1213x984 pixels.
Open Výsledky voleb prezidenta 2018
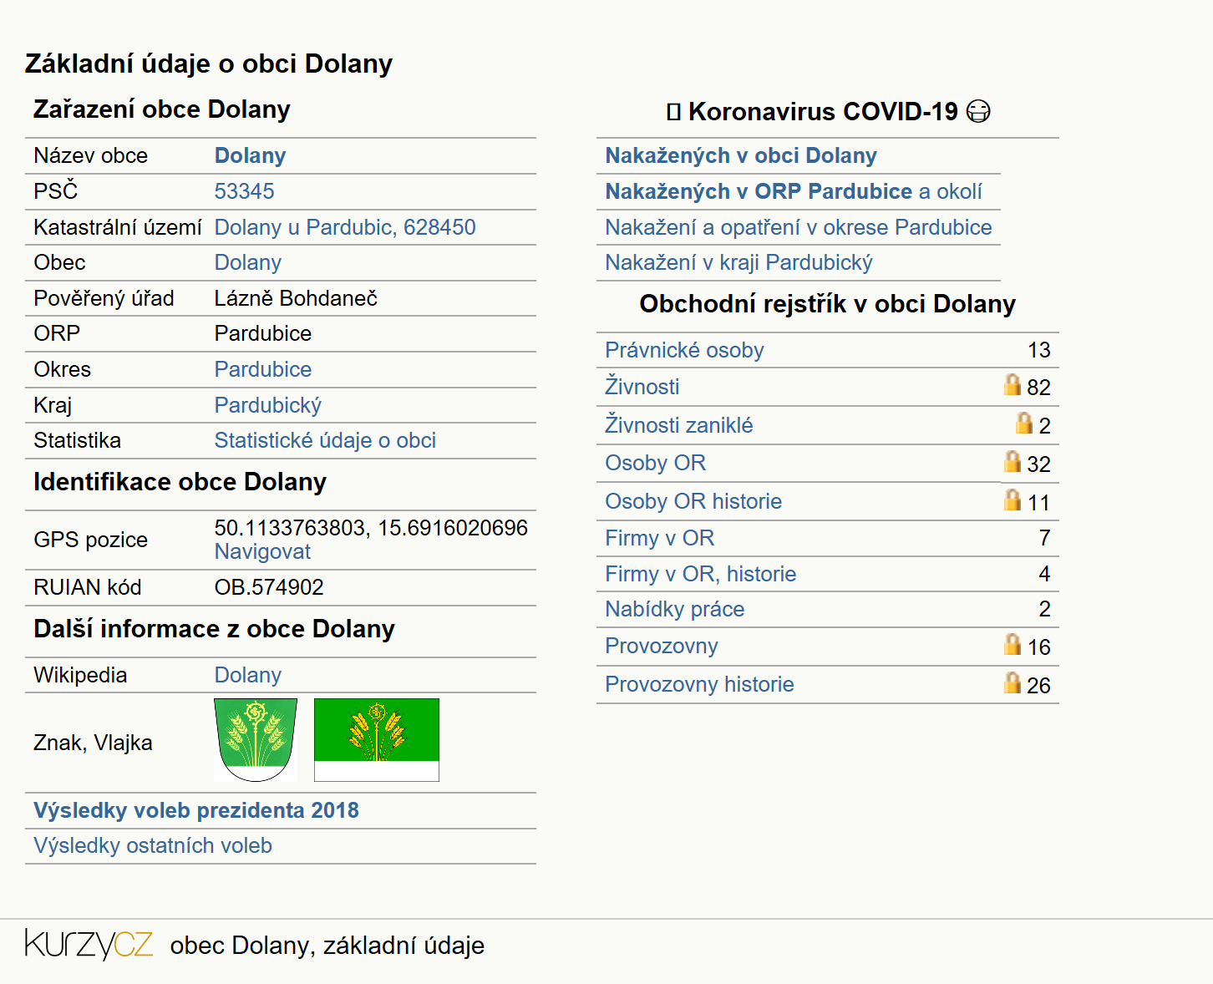[x=196, y=810]
